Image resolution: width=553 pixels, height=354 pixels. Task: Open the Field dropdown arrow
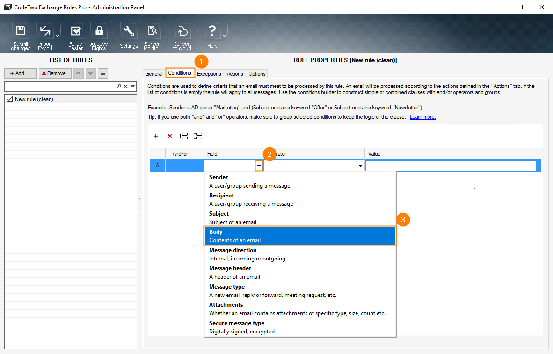tap(259, 166)
